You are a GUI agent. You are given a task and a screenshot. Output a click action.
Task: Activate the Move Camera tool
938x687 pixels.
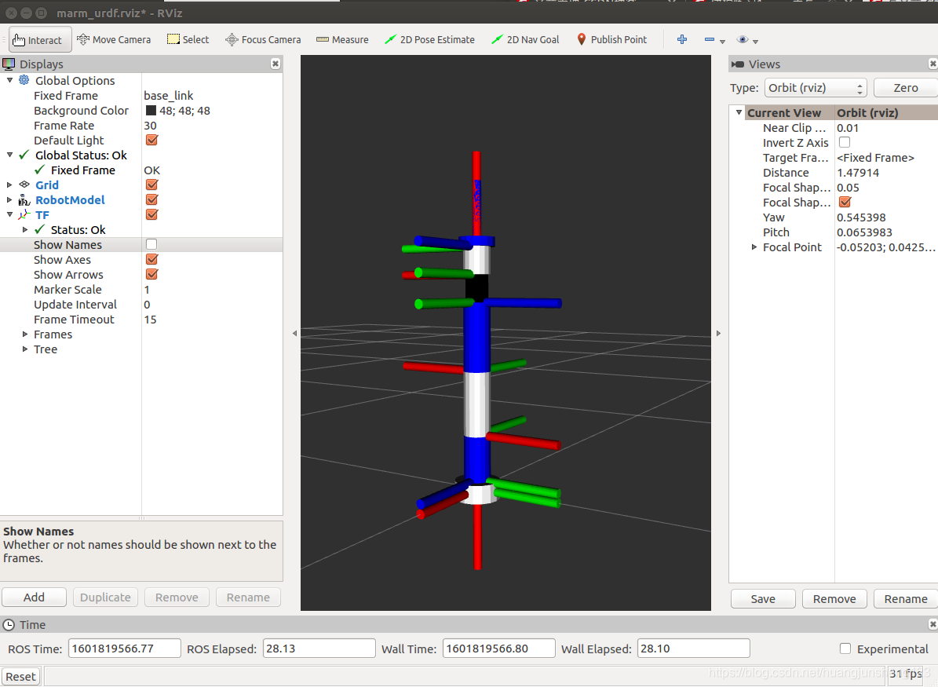tap(114, 39)
